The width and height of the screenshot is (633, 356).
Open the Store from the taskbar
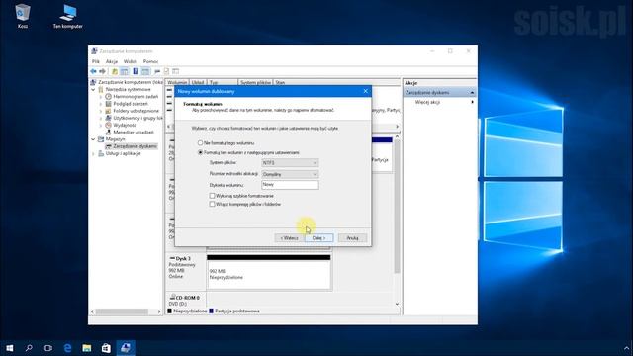point(106,347)
